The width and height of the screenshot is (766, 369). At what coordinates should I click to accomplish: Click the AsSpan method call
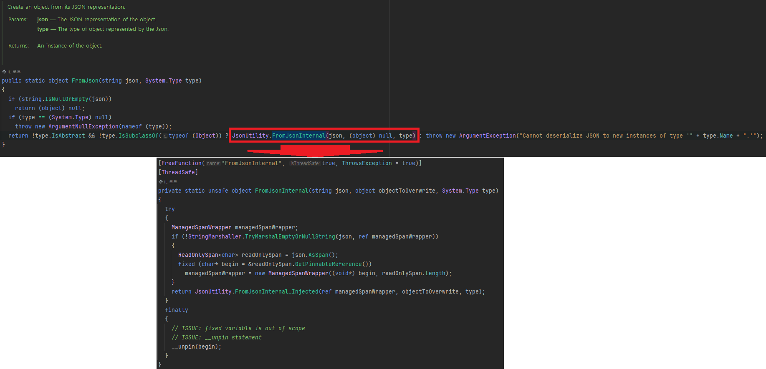coord(319,255)
